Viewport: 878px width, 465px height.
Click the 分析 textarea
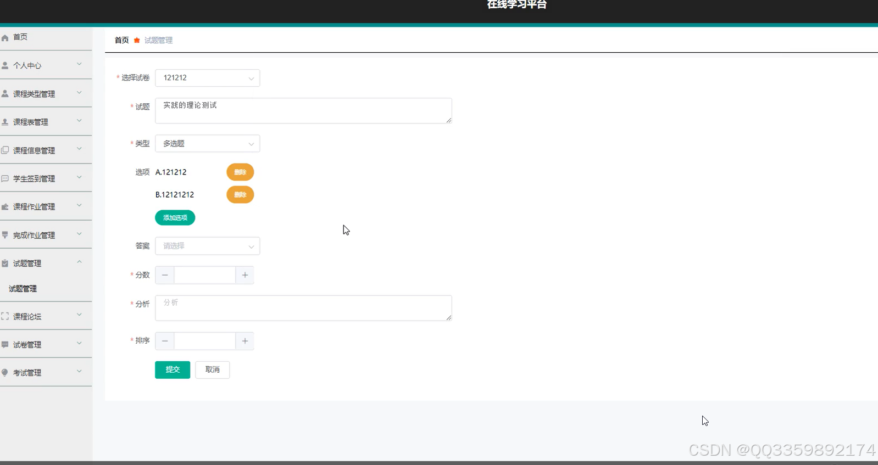(304, 308)
